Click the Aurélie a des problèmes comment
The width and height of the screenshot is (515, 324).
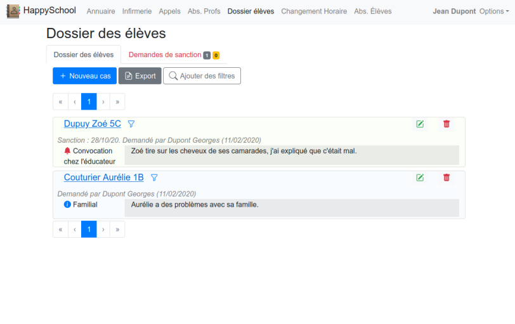point(292,208)
